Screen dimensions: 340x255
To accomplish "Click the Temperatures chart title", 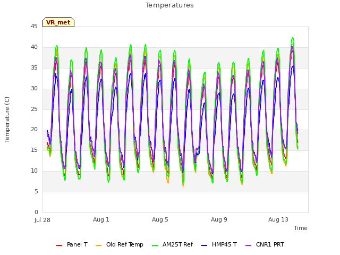I will pyautogui.click(x=169, y=5).
